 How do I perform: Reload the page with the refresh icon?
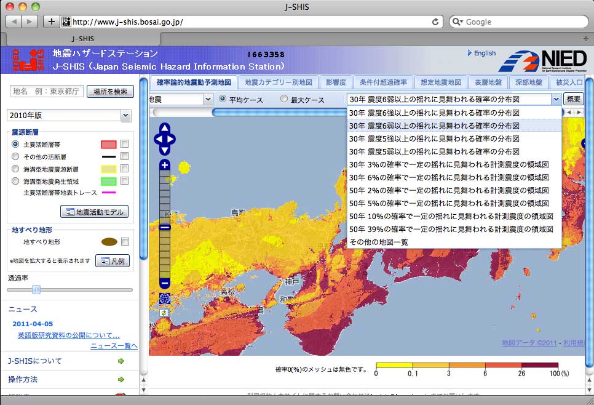[435, 22]
